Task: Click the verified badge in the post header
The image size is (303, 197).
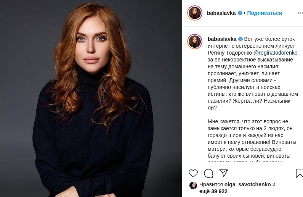Action: [240, 13]
